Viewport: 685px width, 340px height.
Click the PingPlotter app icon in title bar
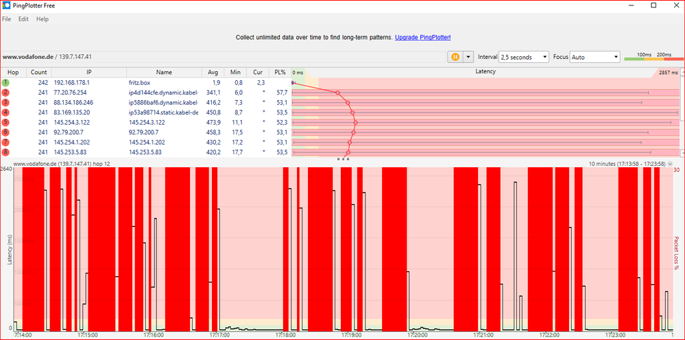[6, 5]
